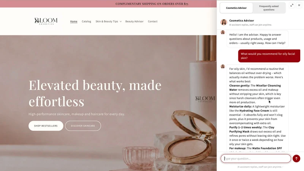304x171 pixels.
Task: Open the Home navigation link
Action: click(74, 21)
